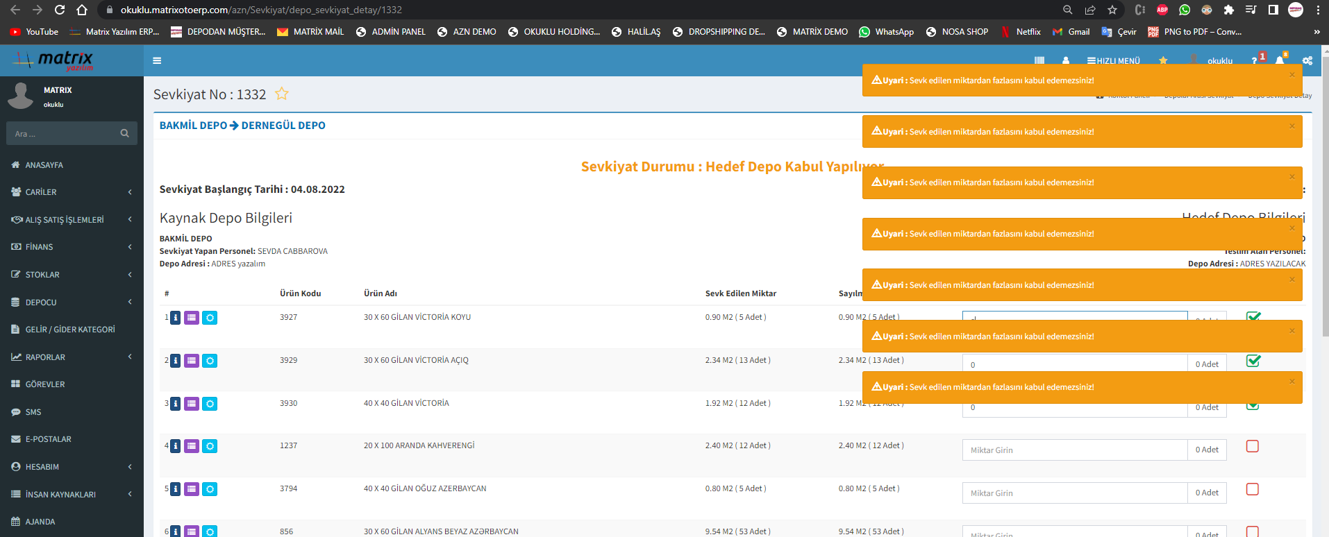Uncheck the green checkbox for product 3929
The height and width of the screenshot is (537, 1329).
point(1253,361)
